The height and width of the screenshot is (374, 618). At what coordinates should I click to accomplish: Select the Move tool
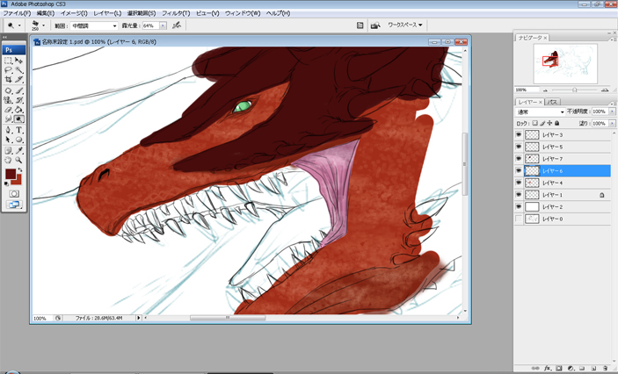point(19,61)
